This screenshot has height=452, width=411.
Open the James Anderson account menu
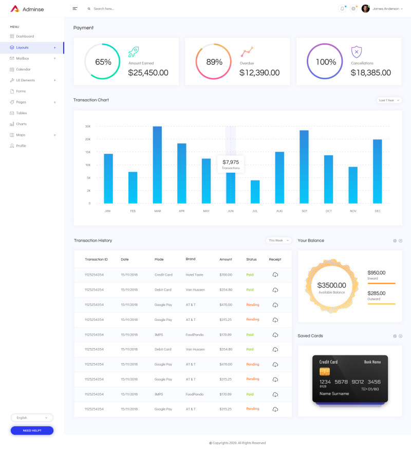385,8
